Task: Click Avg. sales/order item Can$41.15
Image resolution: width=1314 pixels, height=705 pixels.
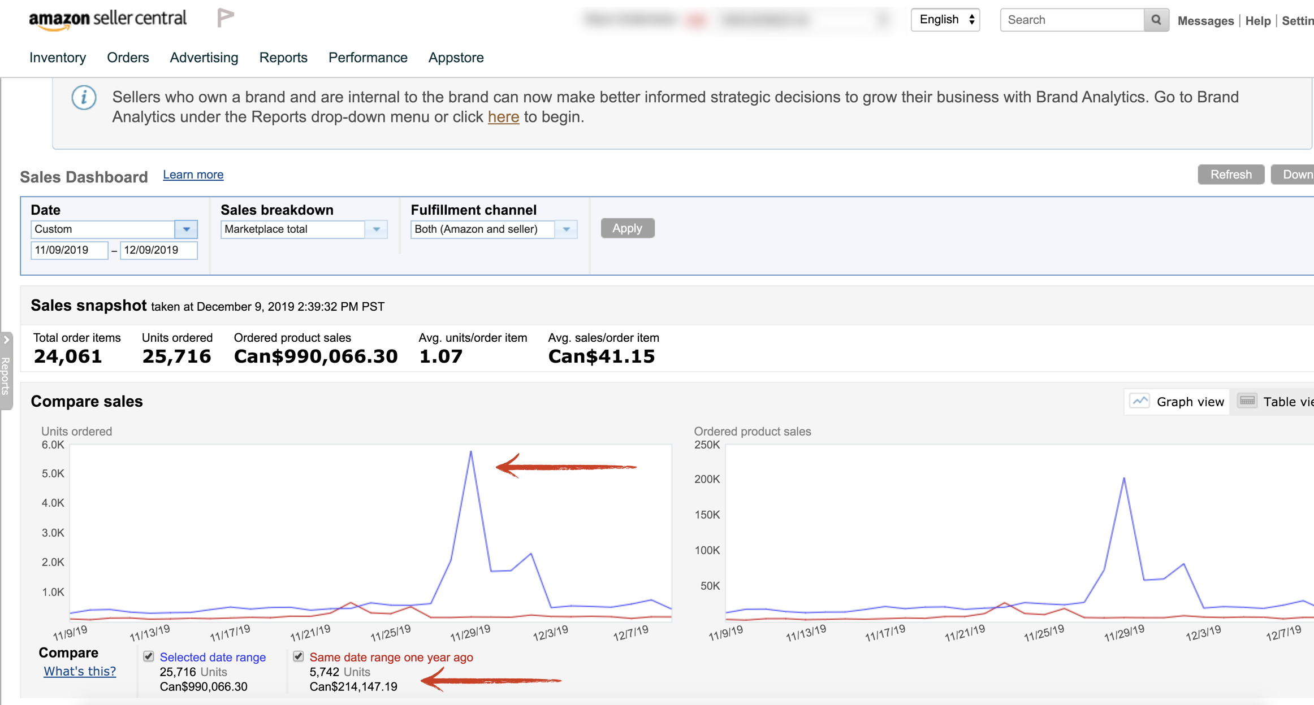Action: [602, 356]
